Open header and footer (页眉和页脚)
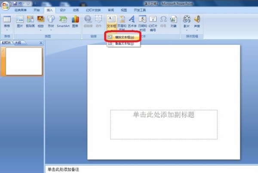The image size is (258, 173). [122, 23]
